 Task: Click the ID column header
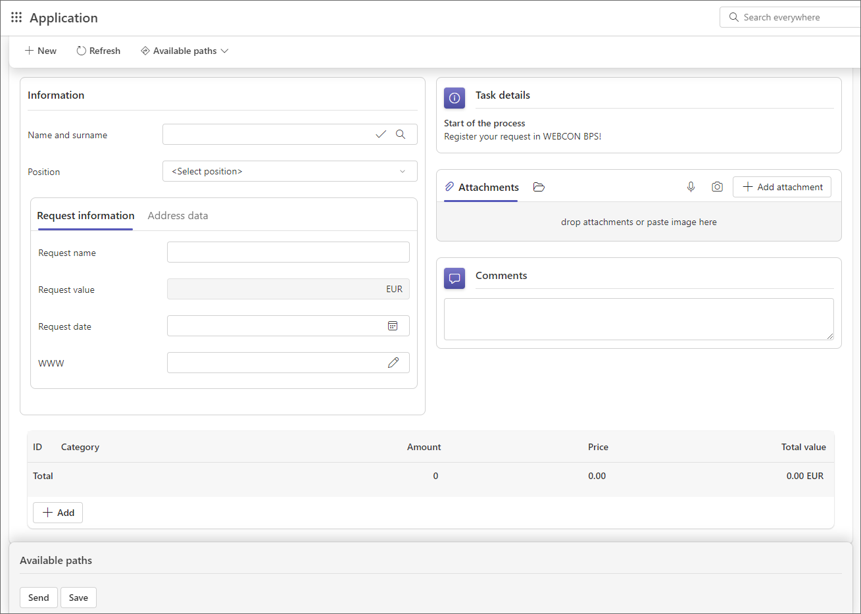(37, 447)
